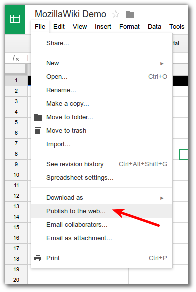Viewport: 196px width, 292px height.
Task: Click the trash can icon in the menu
Action: click(38, 131)
